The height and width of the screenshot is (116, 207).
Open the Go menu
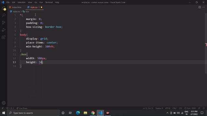(x=36, y=2)
